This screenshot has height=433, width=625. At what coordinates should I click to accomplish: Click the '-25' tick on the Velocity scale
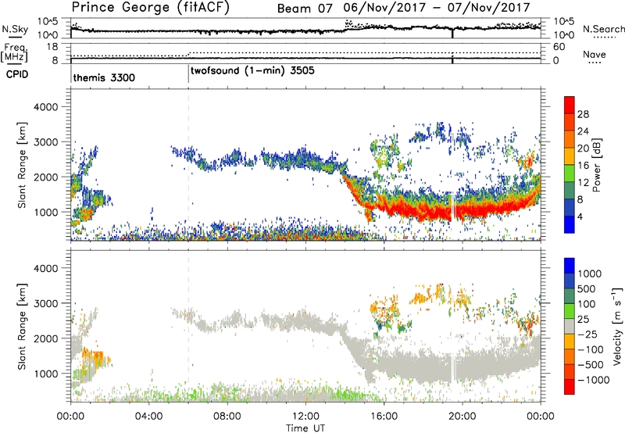pos(587,334)
